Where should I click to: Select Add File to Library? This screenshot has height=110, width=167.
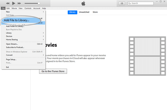pyautogui.click(x=17, y=20)
